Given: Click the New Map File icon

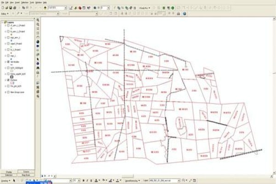Looking at the screenshot, I should pyautogui.click(x=3, y=8).
